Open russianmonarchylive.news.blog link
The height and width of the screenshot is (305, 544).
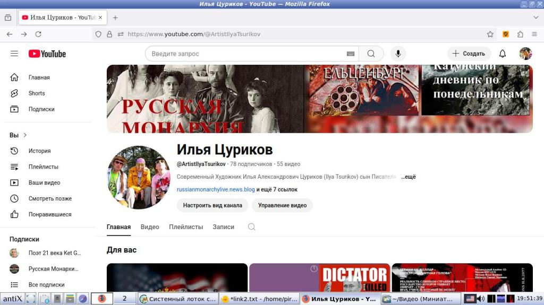point(216,189)
